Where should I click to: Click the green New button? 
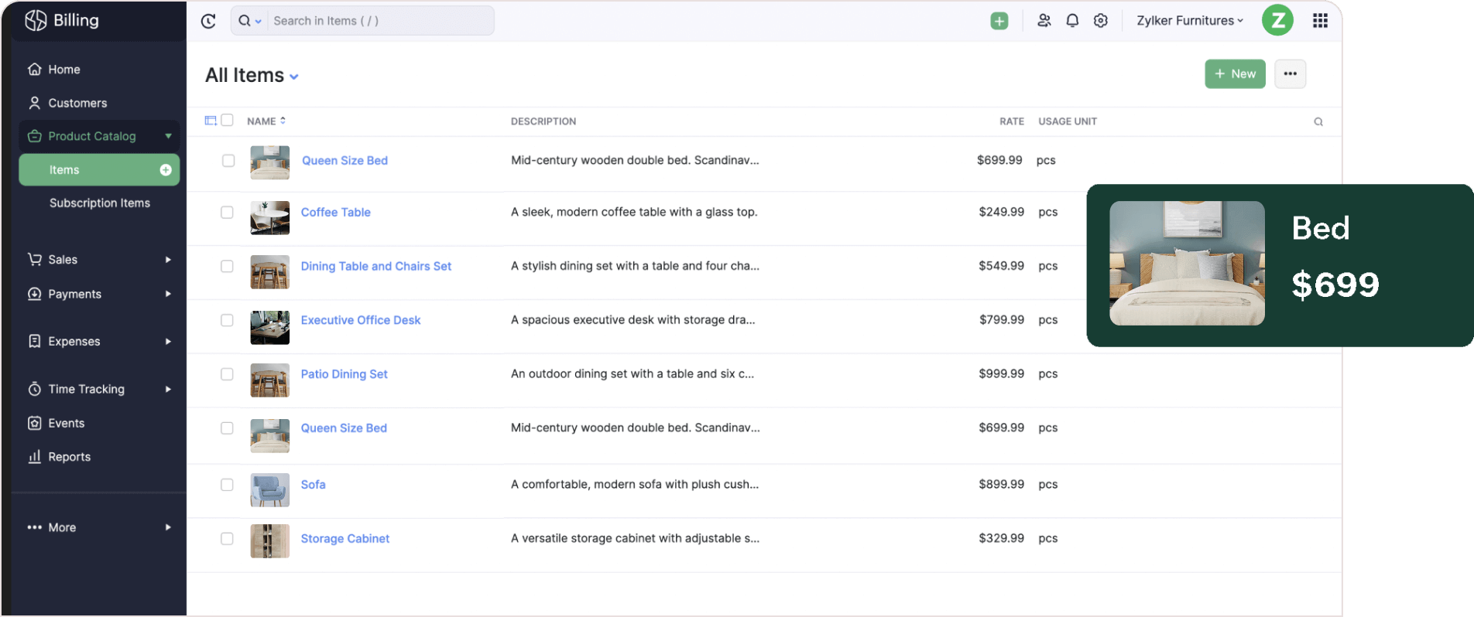tap(1234, 74)
